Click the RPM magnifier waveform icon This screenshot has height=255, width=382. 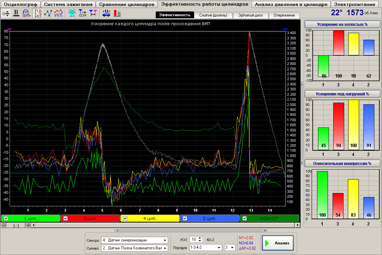point(26,13)
